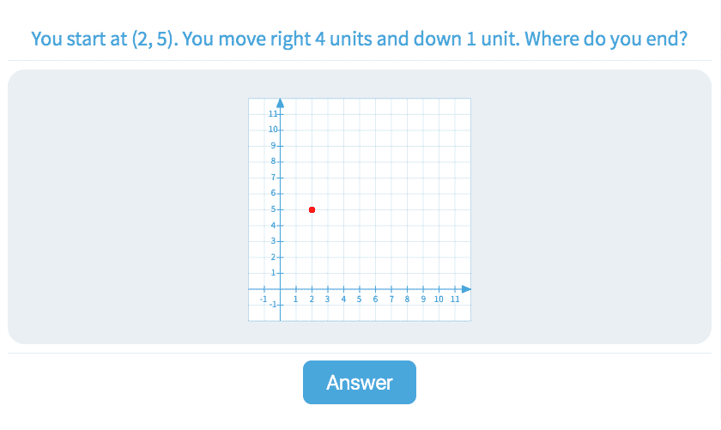721x430 pixels.
Task: Click the Answer button
Action: (x=359, y=383)
